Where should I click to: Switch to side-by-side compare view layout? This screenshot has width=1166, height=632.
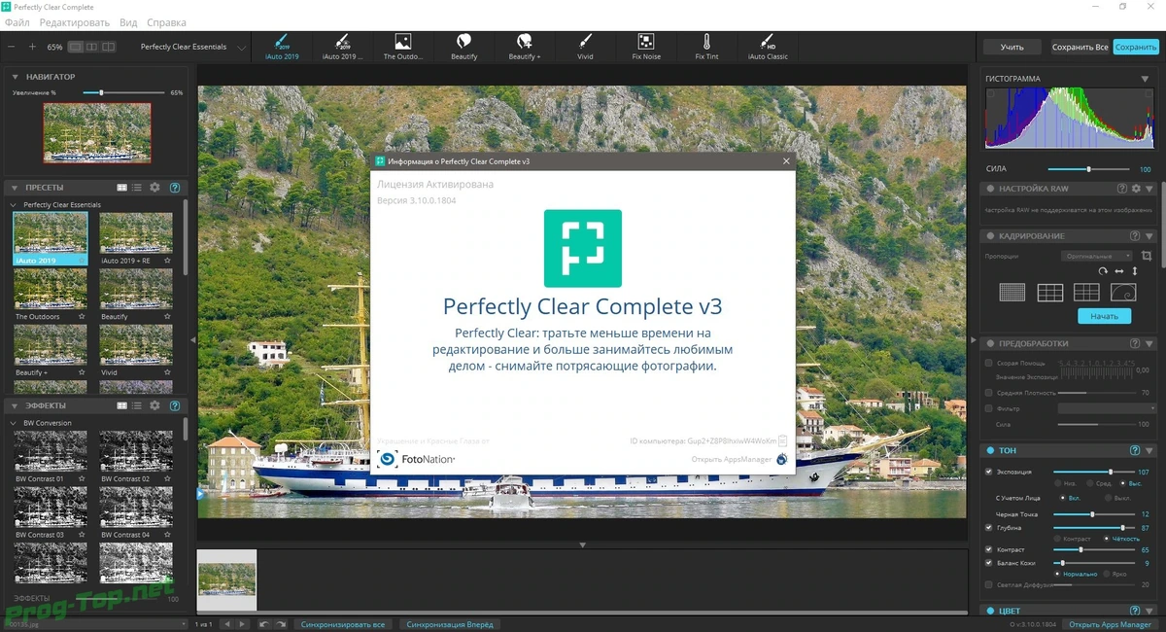point(91,47)
